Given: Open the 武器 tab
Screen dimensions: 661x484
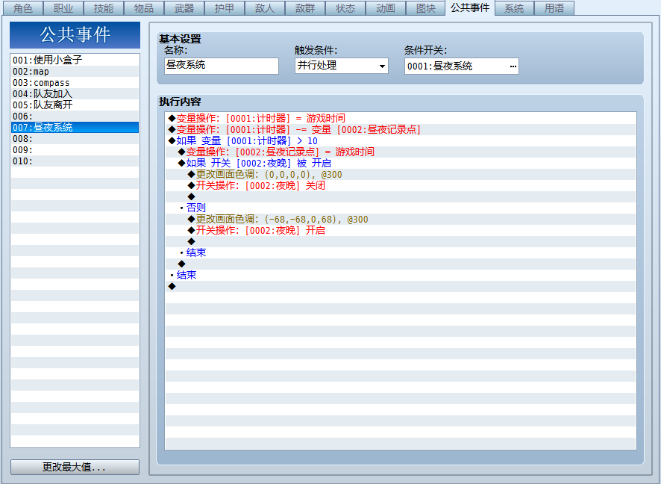Looking at the screenshot, I should point(184,8).
